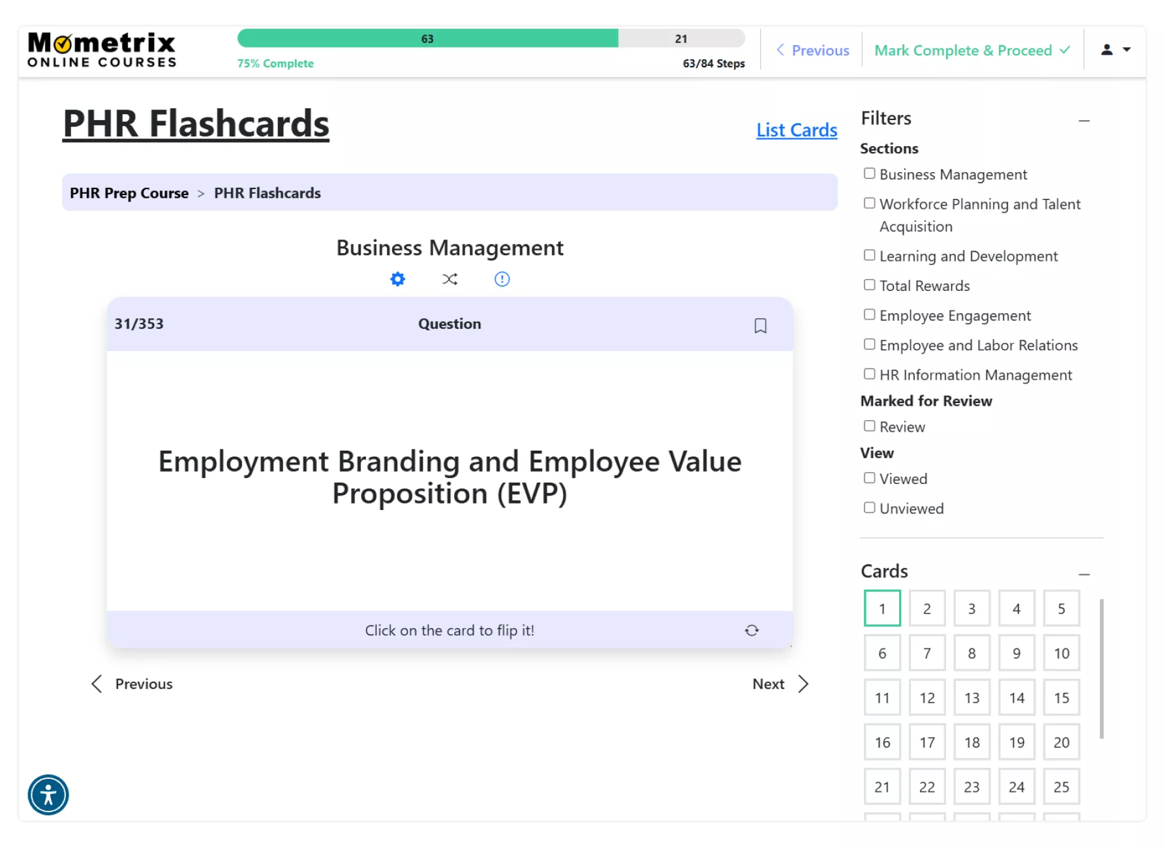Bookmark the current flashcard

tap(760, 326)
